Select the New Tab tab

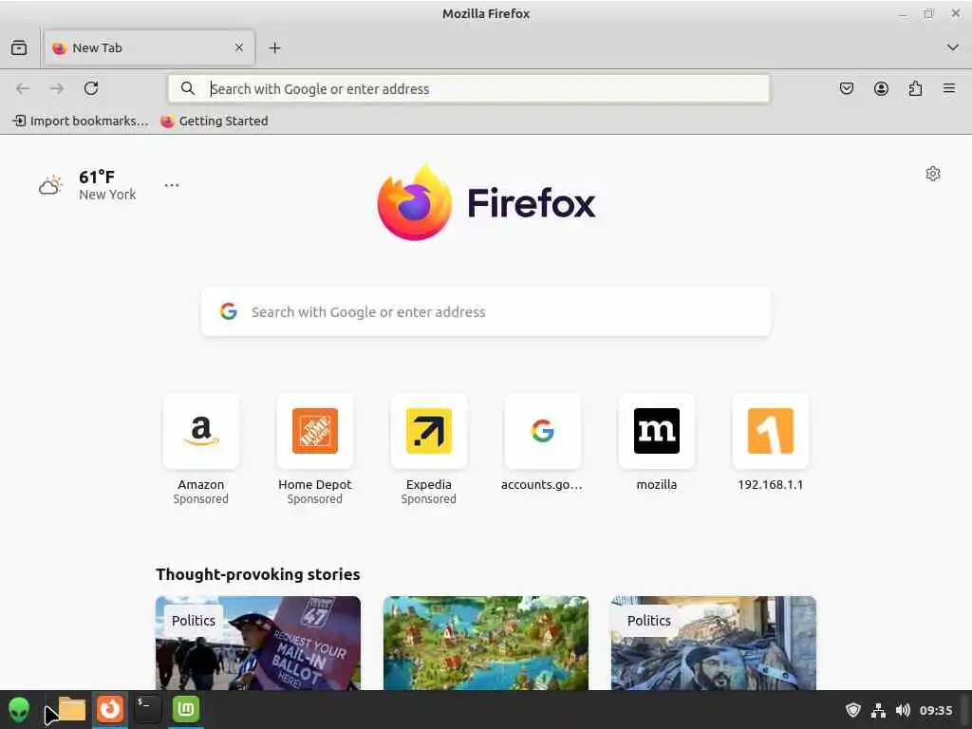pyautogui.click(x=149, y=47)
